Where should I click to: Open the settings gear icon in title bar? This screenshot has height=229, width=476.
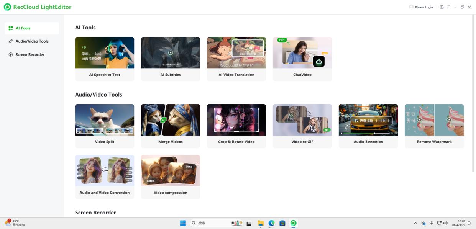point(442,7)
